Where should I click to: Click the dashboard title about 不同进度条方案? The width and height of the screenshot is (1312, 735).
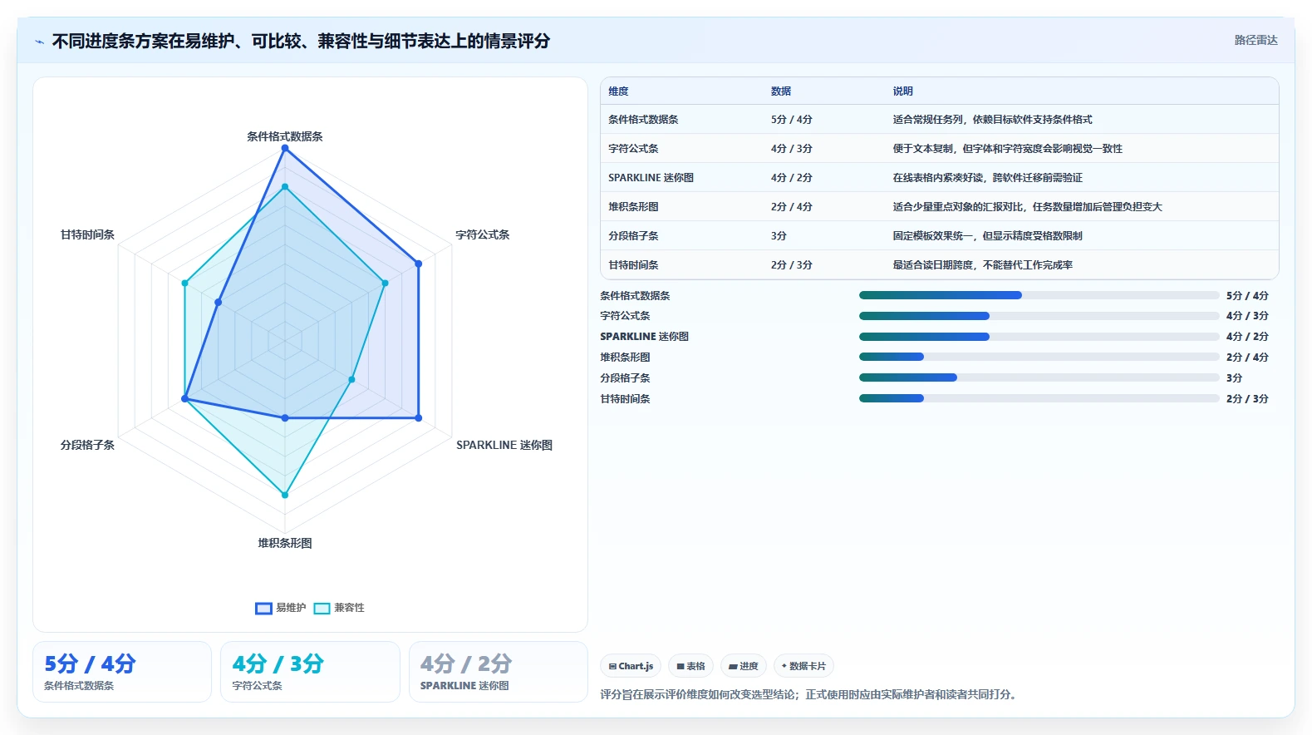(301, 42)
